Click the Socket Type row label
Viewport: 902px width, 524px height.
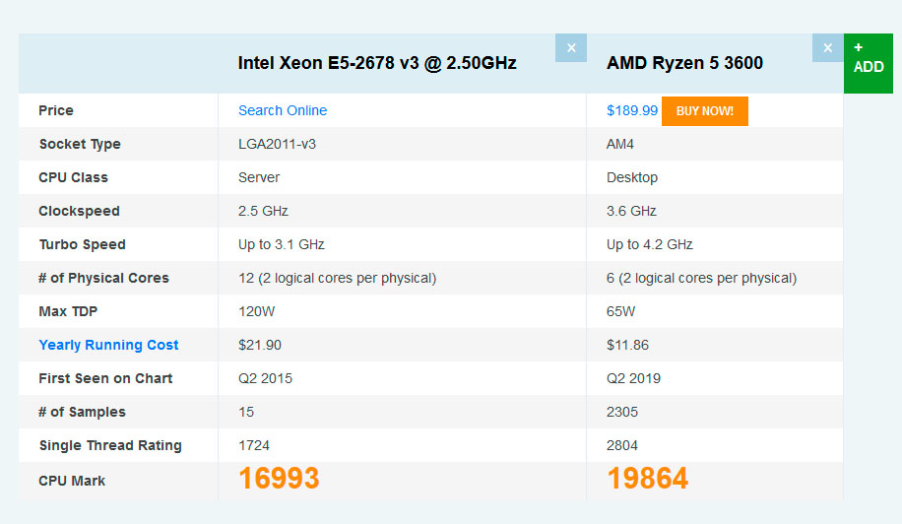point(80,144)
